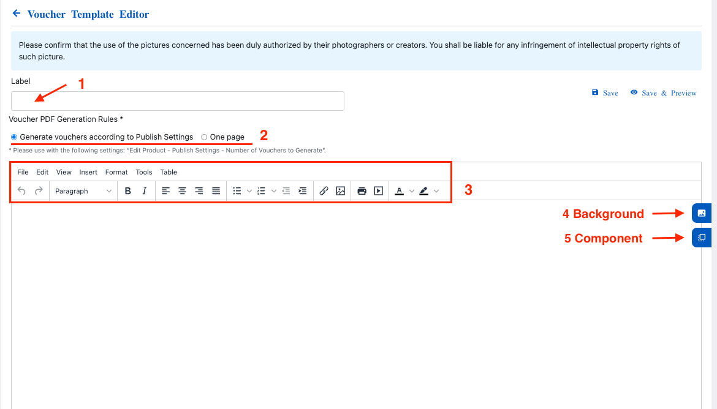Click the Save button

[605, 93]
